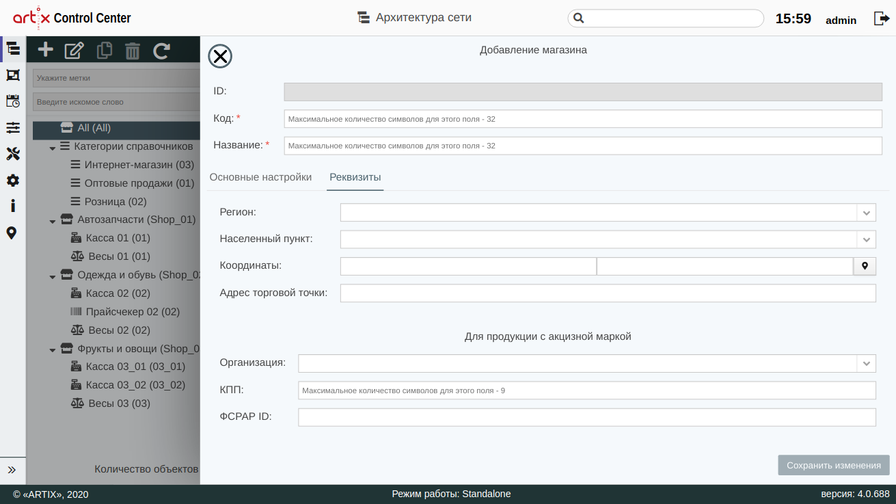896x504 pixels.
Task: Click the disabled ID field
Action: (x=583, y=92)
